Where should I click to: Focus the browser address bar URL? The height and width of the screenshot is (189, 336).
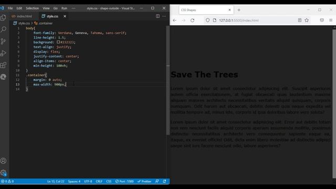tap(239, 20)
